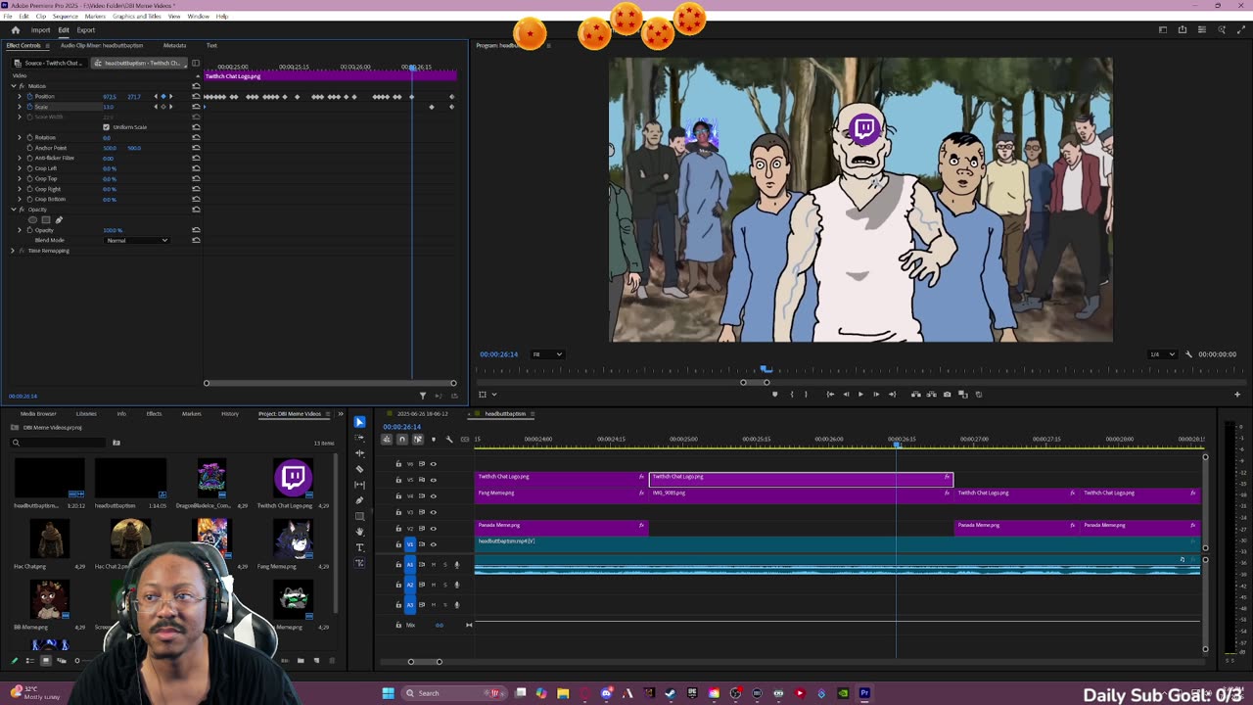This screenshot has width=1253, height=705.
Task: Toggle Rotation animation stopwatch
Action: coord(29,137)
